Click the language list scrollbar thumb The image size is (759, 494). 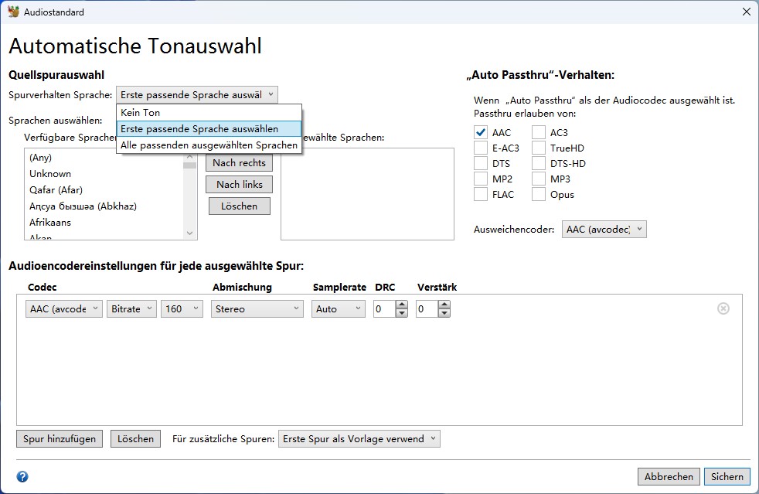pos(190,165)
